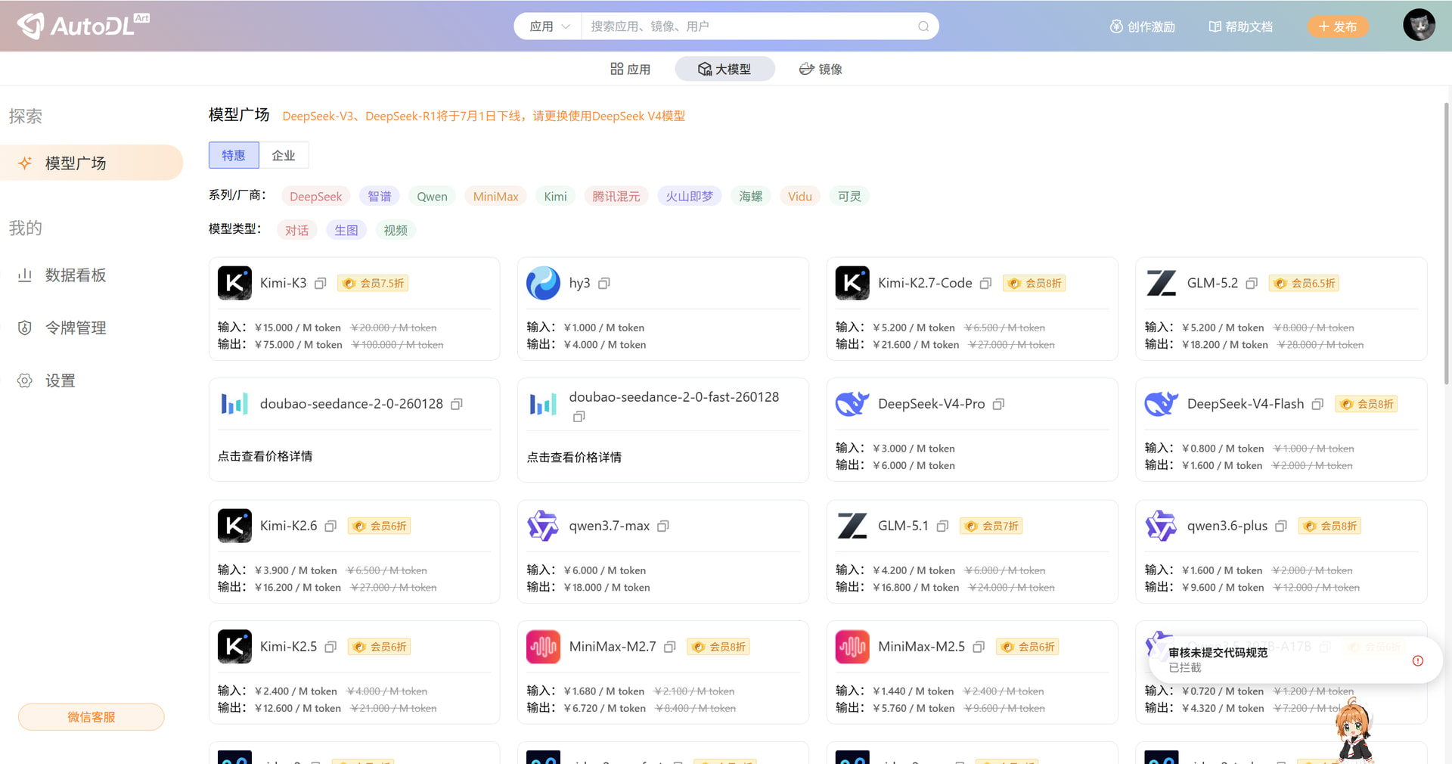This screenshot has height=764, width=1452.
Task: Click the DeepSeek-V4-Pro whale logo
Action: [x=852, y=404]
